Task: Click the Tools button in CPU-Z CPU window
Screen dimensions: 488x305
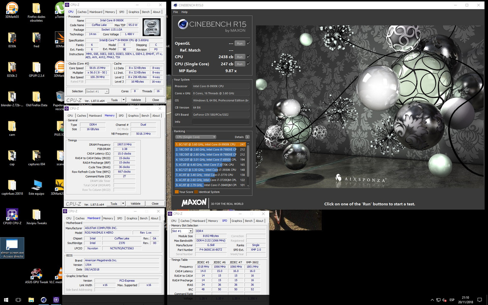Action: point(114,100)
